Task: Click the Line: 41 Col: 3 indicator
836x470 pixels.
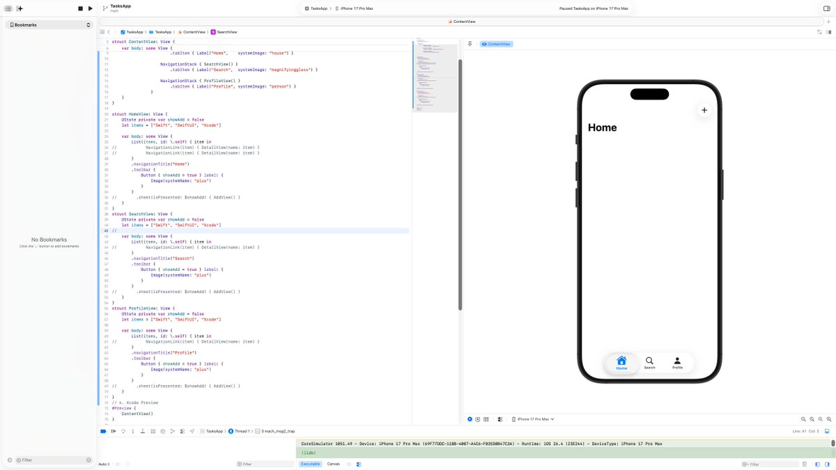Action: tap(805, 431)
